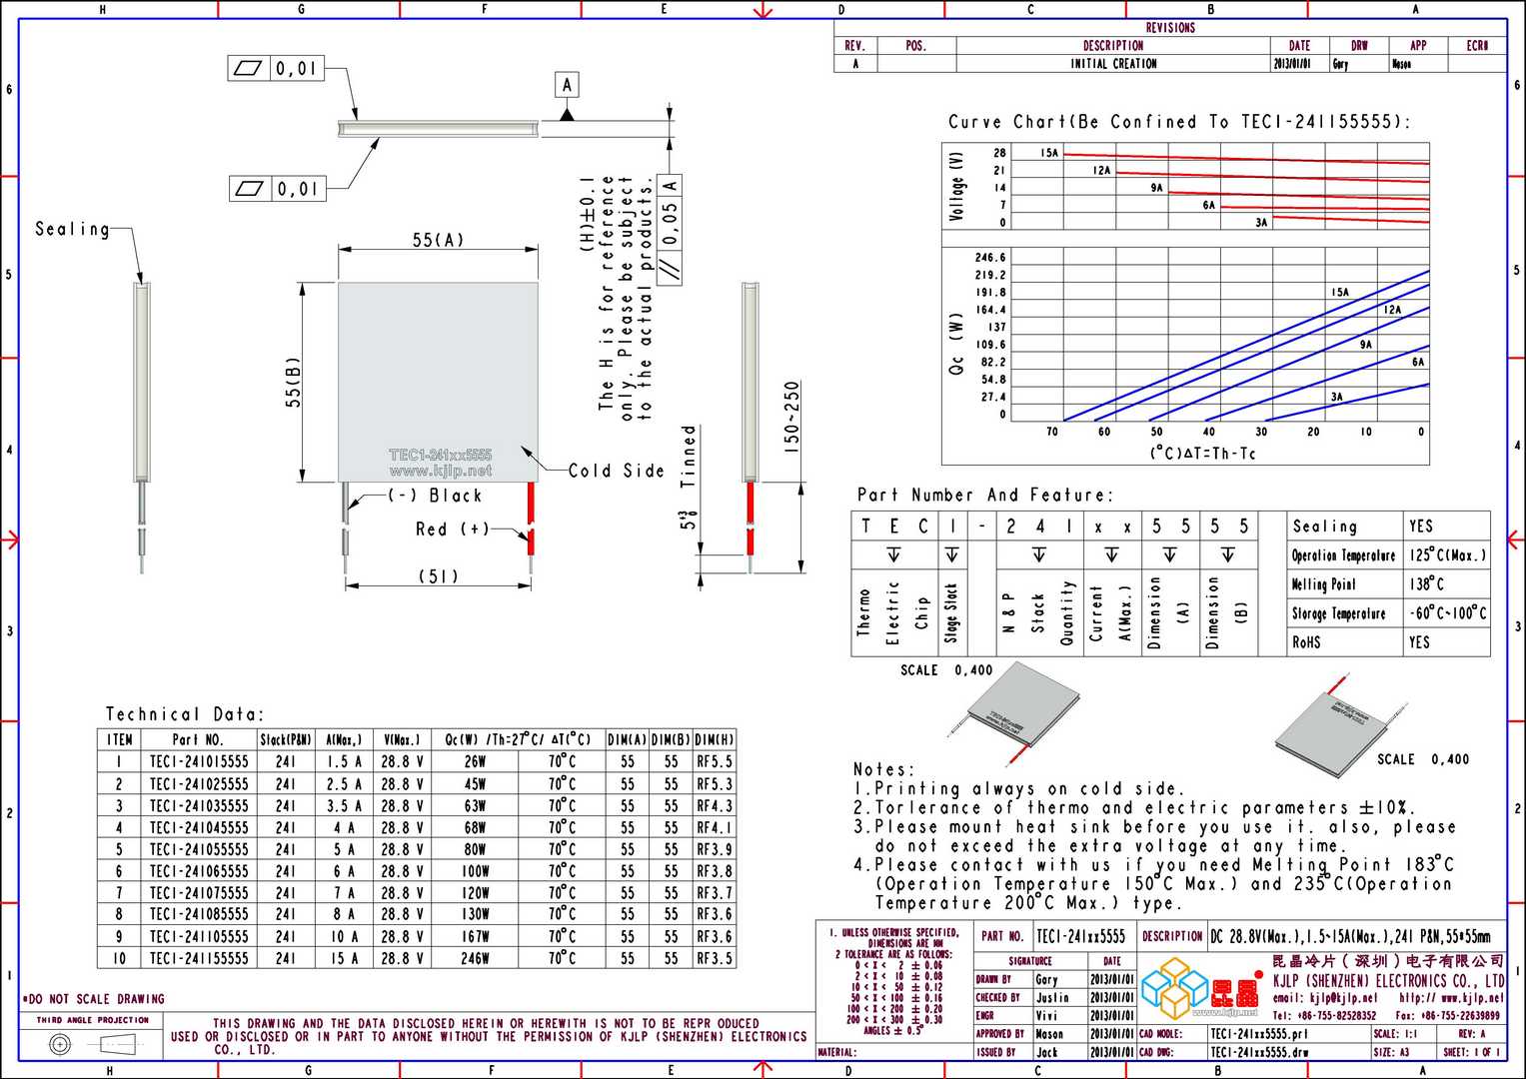The width and height of the screenshot is (1526, 1079).
Task: Click 'INITIAL CREATION' in revisions table
Action: pos(1113,64)
